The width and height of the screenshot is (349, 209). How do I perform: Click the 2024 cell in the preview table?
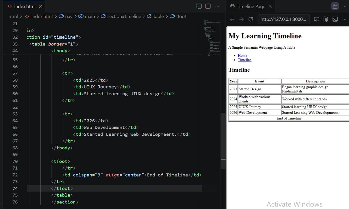tap(233, 99)
